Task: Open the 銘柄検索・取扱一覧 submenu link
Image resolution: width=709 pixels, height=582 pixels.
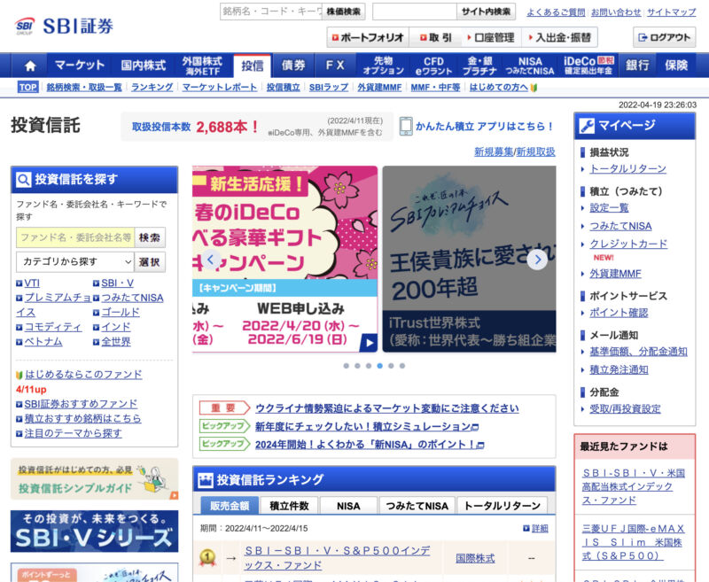Action: (84, 87)
